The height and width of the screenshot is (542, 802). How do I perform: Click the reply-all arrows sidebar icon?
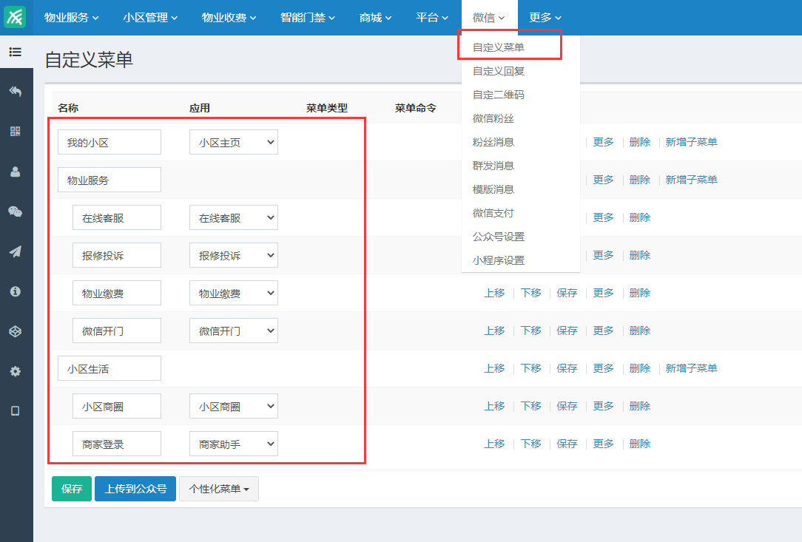tap(16, 91)
